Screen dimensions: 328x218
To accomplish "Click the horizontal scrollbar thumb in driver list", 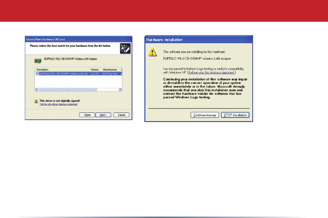I will (68, 90).
